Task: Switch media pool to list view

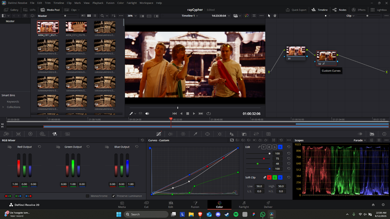Action: point(95,16)
